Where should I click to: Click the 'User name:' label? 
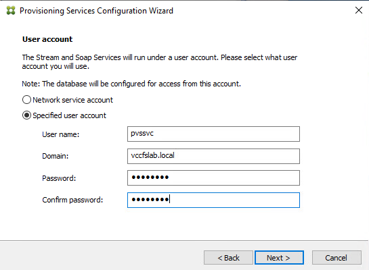(x=61, y=134)
